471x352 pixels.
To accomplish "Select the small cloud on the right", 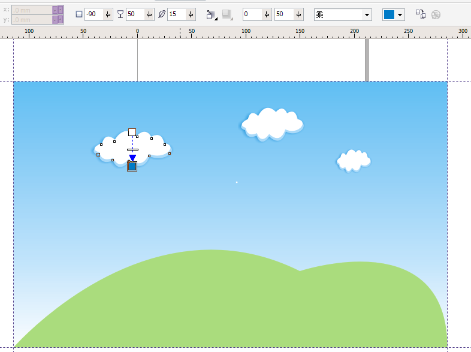I will coord(354,161).
